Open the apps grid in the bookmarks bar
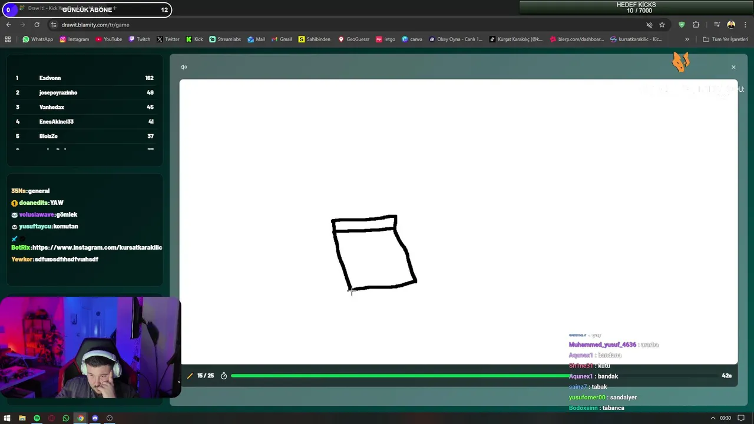This screenshot has width=754, height=424. tap(8, 39)
